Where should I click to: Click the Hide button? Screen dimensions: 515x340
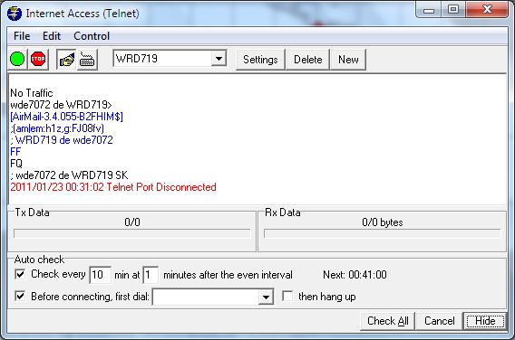click(x=485, y=321)
